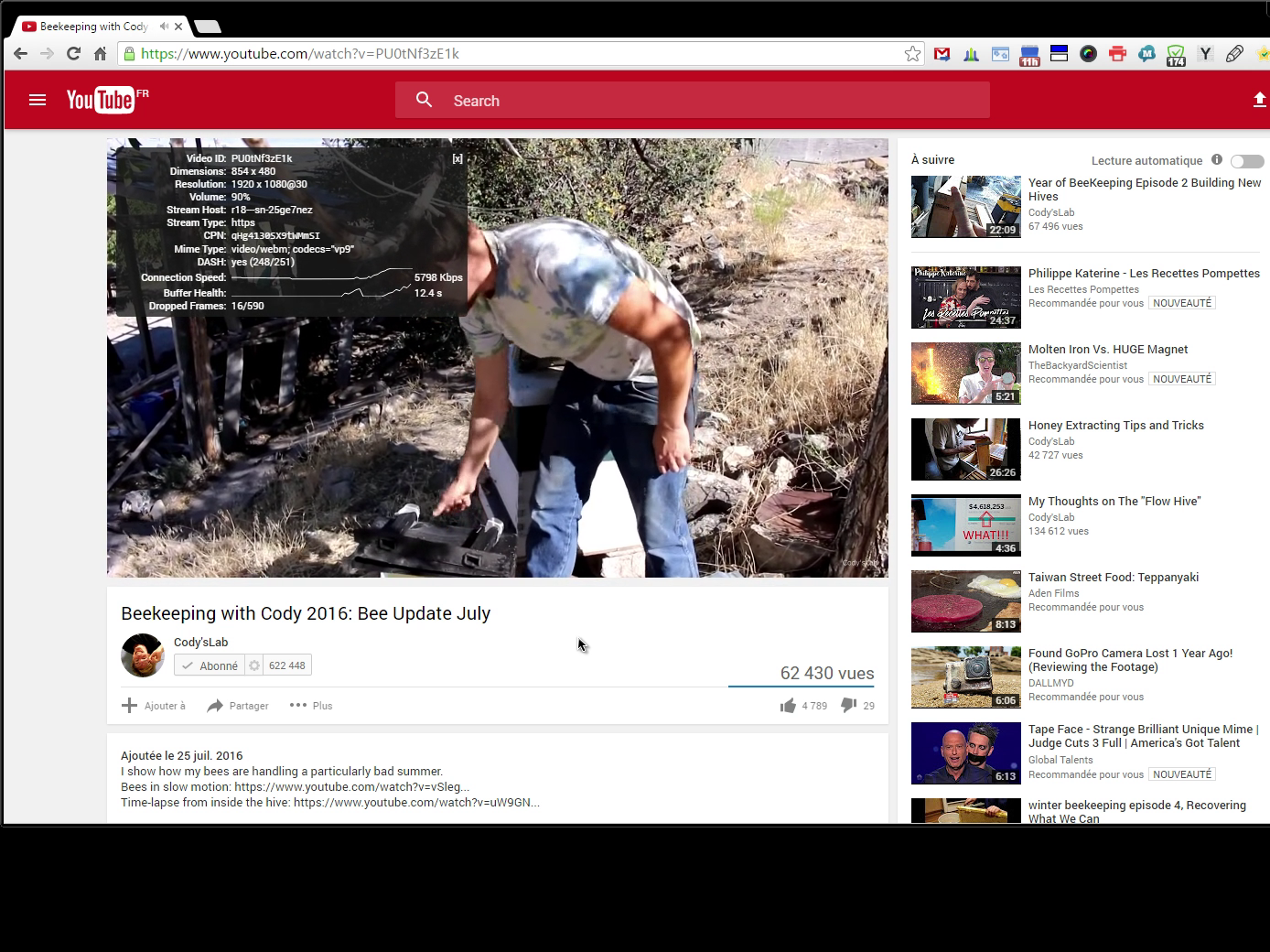Open subscription notification settings gear

[x=254, y=665]
